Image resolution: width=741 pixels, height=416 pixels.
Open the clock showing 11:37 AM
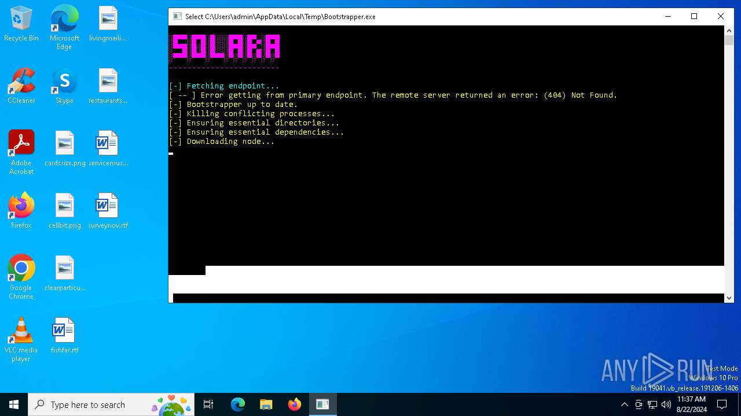click(x=691, y=404)
